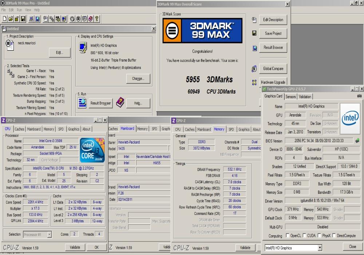Click the Intel Core i3 logo in CPU-Z
The image size is (364, 255).
pyautogui.click(x=92, y=150)
